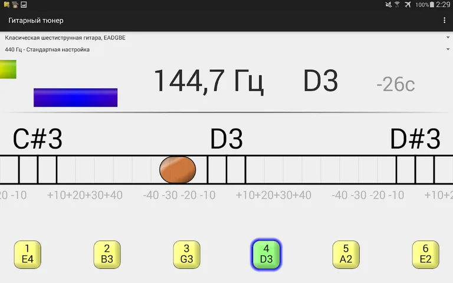The image size is (453, 283).
Task: Click the dropdown arrow beside the guitar type
Action: [448, 37]
